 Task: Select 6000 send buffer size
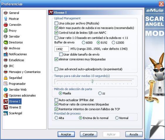pos(84,43)
